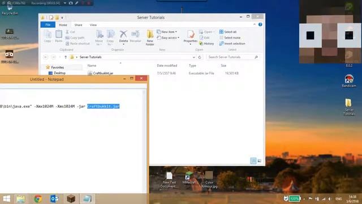Screen dimensions: 362x204
Task: Sort by the Date modified column
Action: click(167, 66)
